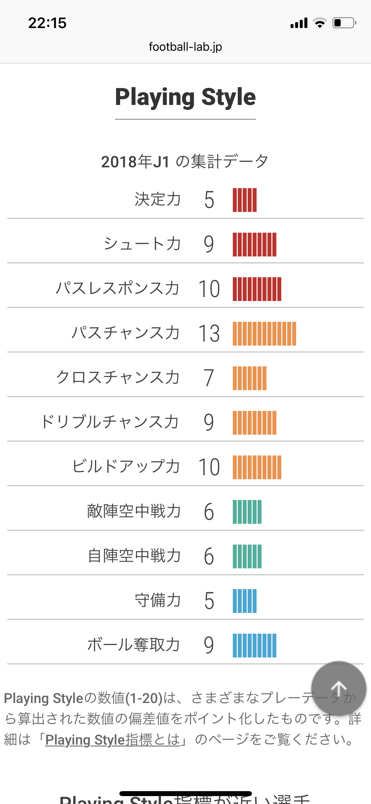Screen dimensions: 371x804
Task: Select the パスレスポンス力 row label
Action: (x=118, y=288)
